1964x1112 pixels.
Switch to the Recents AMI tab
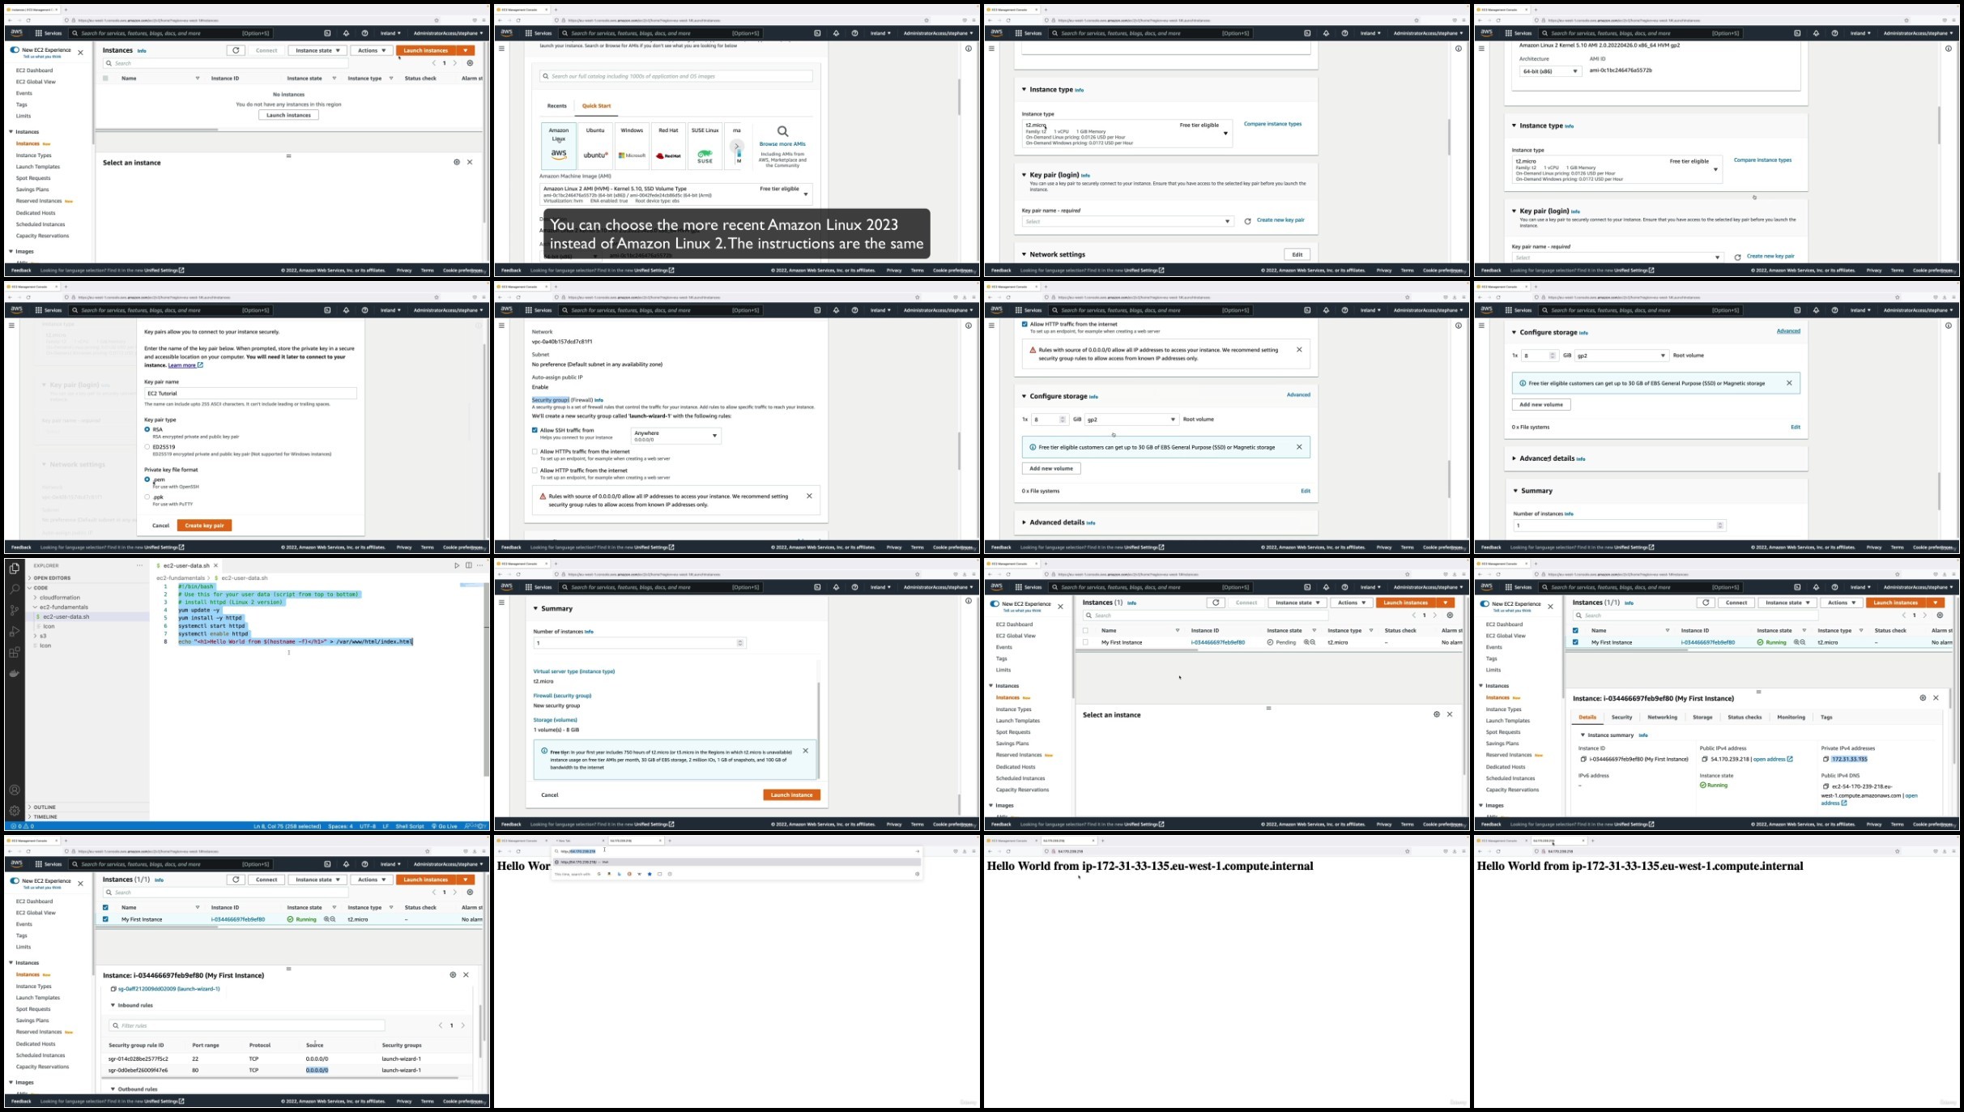click(557, 106)
